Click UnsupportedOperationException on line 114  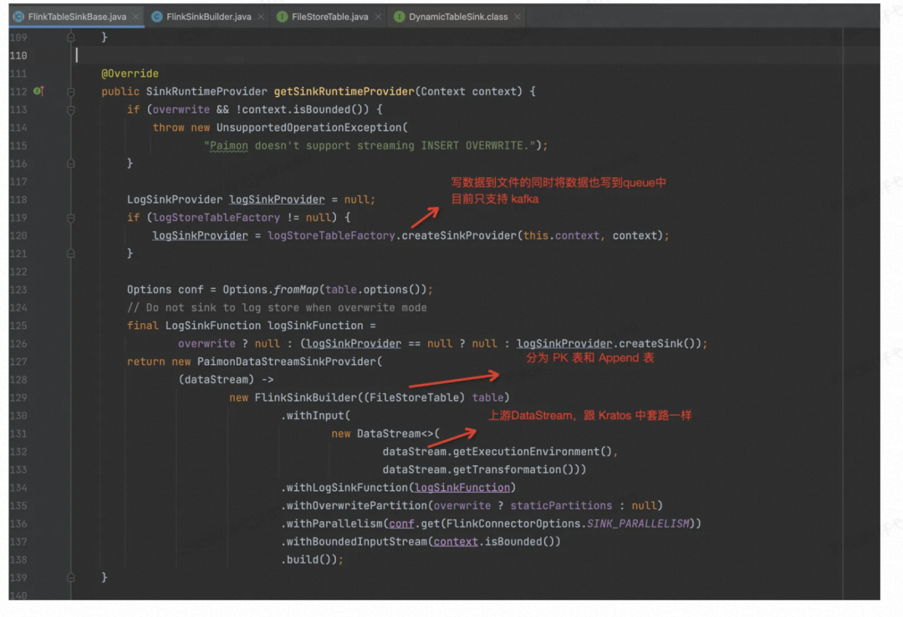coord(309,127)
